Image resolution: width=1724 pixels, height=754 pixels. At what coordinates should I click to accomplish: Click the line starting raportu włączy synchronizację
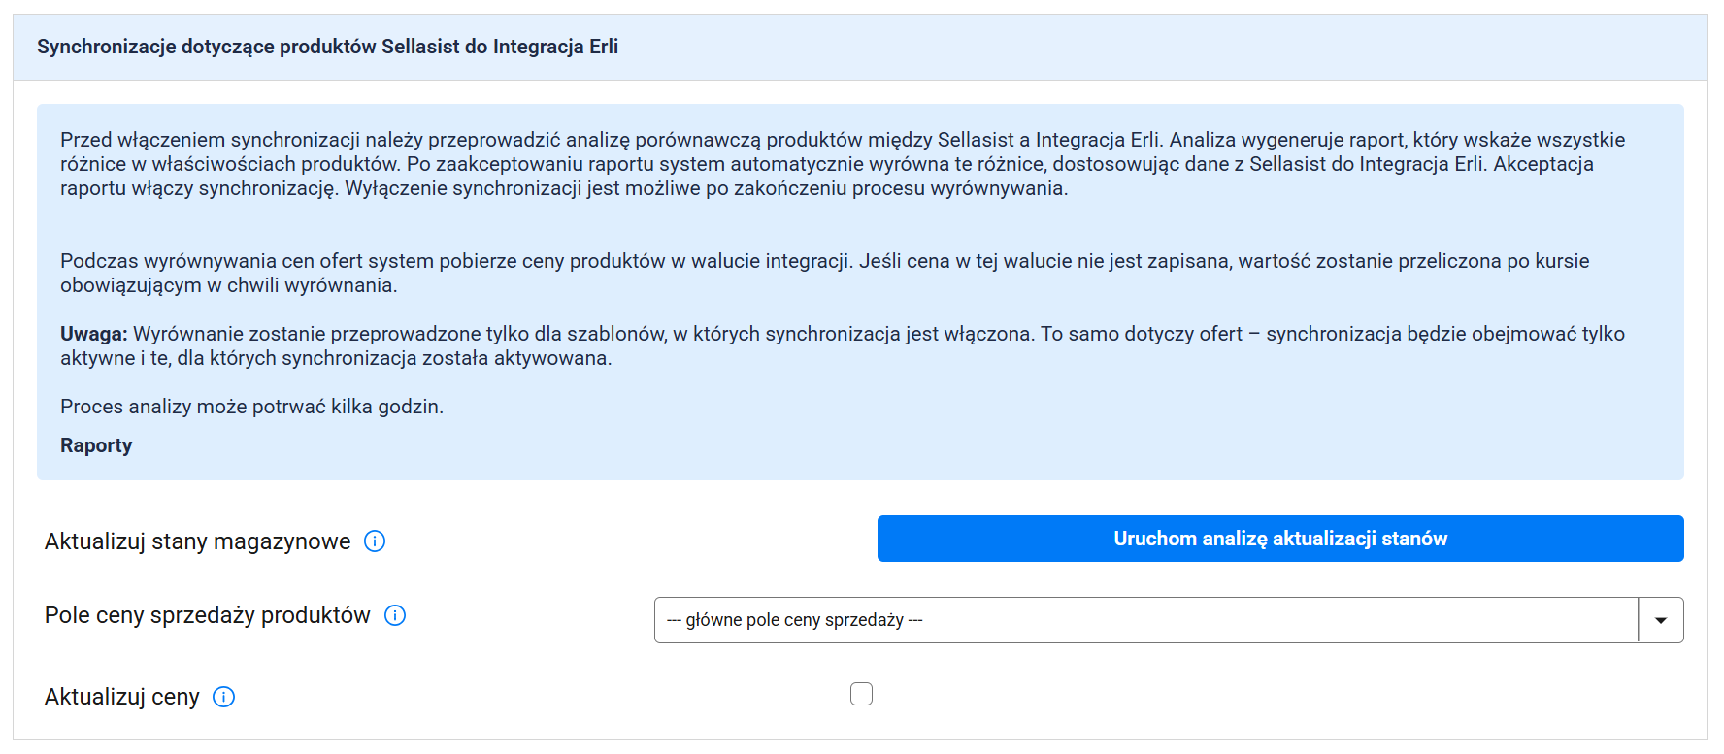[x=563, y=188]
